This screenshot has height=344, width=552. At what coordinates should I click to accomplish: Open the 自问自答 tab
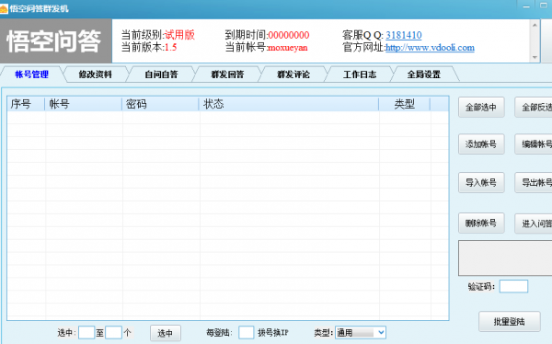pos(161,75)
